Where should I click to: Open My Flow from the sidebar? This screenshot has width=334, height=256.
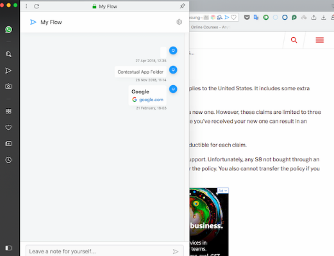tap(8, 70)
